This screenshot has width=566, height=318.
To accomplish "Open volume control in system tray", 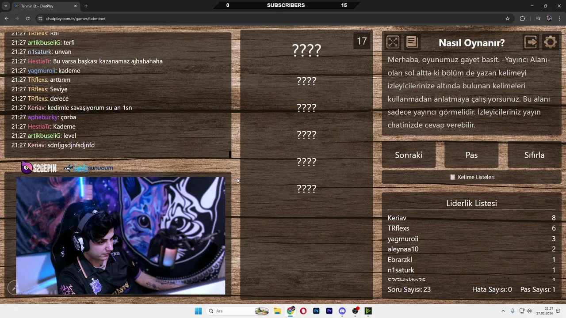I will coord(529,311).
